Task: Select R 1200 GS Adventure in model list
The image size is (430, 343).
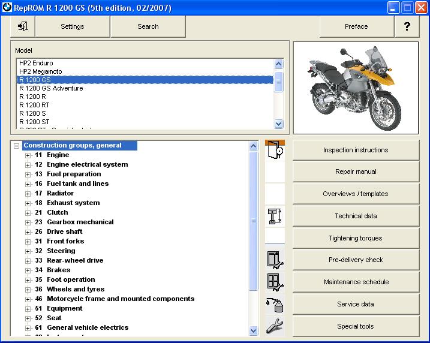Action: [x=51, y=88]
